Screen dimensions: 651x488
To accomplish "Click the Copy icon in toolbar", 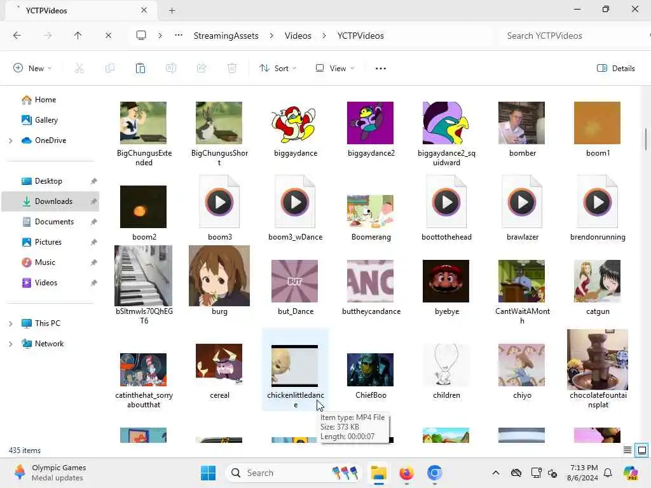I will coord(109,69).
